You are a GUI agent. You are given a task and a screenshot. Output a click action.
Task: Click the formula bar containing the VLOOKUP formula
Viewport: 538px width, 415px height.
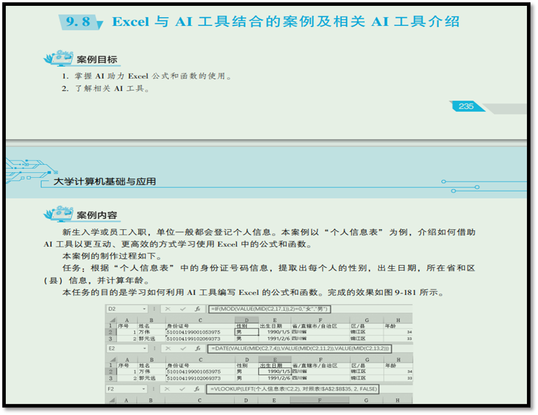tap(293, 389)
